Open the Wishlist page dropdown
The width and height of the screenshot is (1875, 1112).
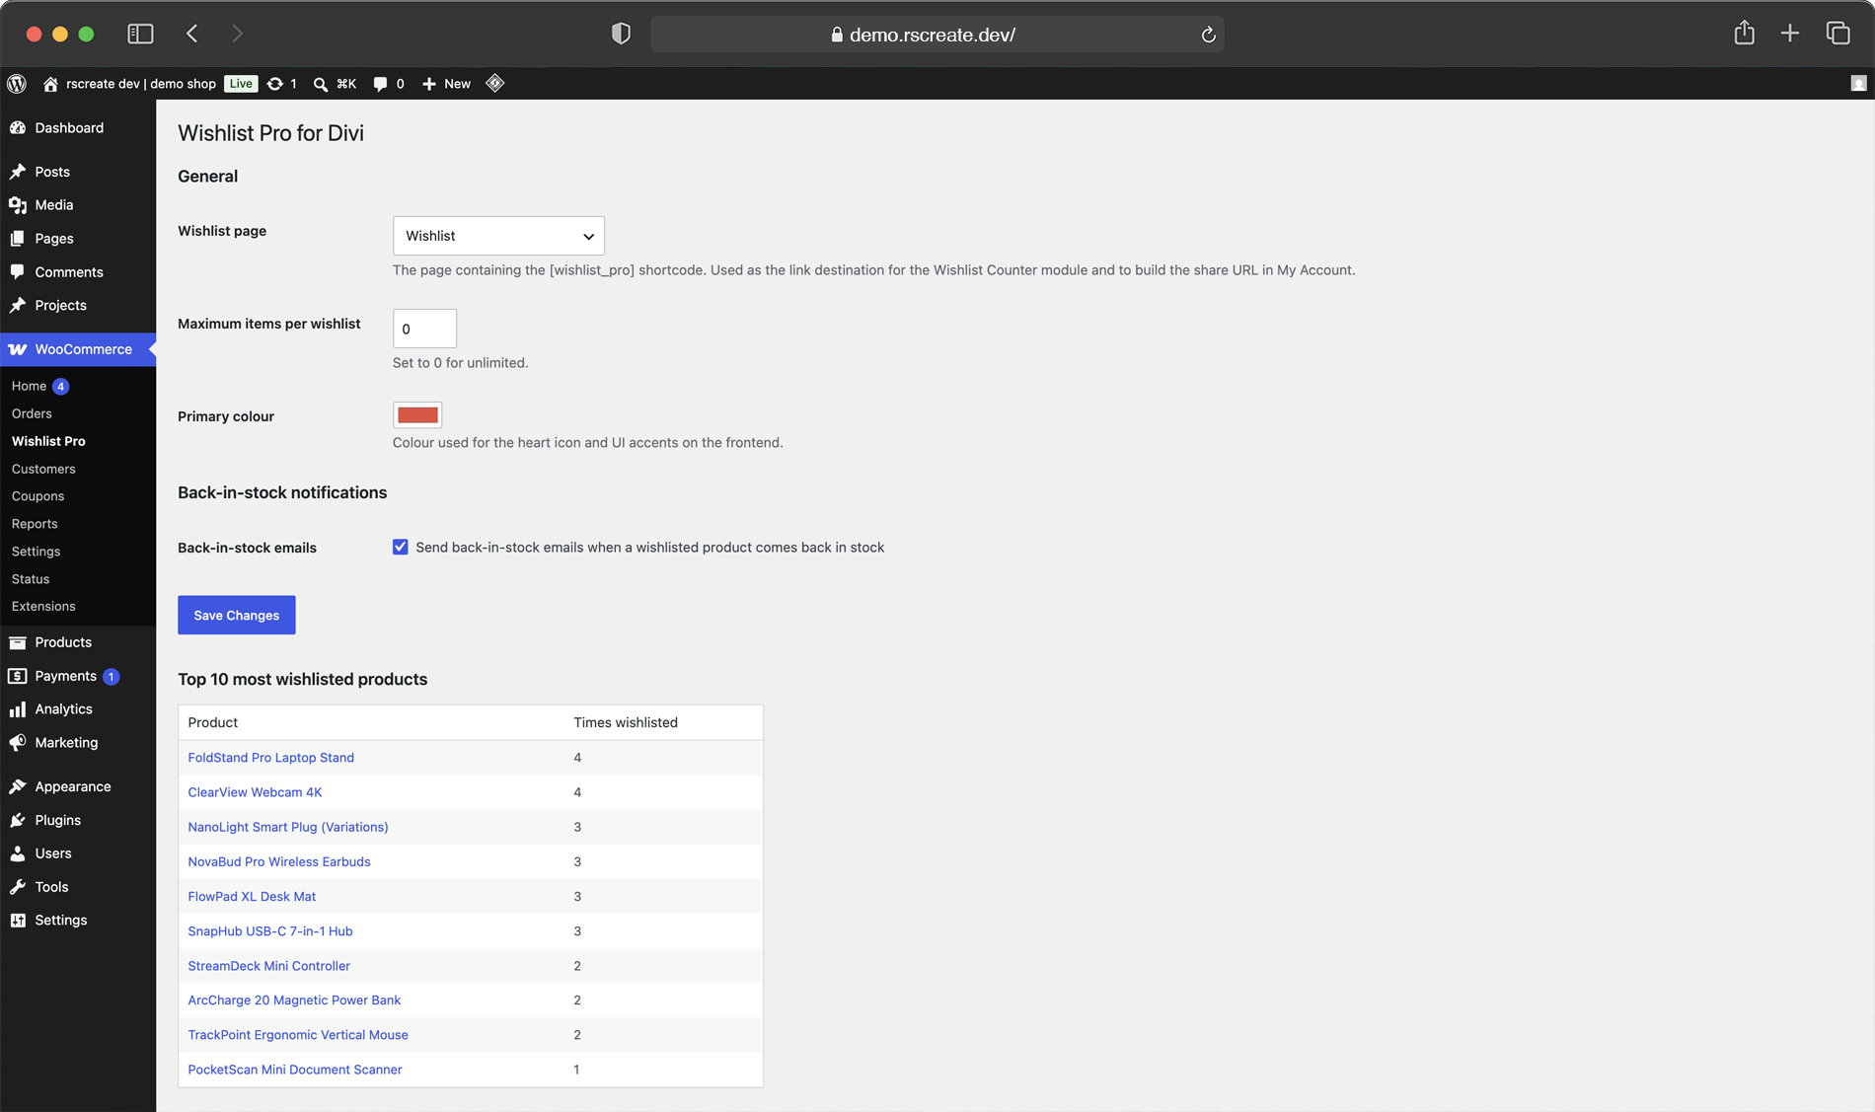coord(498,236)
